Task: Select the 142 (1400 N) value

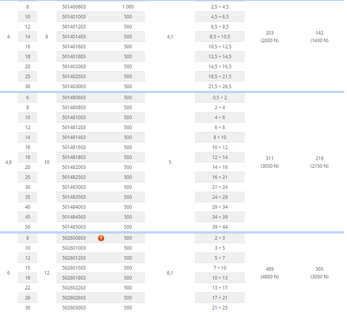Action: (319, 37)
